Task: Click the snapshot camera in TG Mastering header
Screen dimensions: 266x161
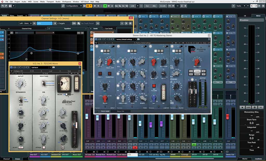Action: pyautogui.click(x=138, y=39)
